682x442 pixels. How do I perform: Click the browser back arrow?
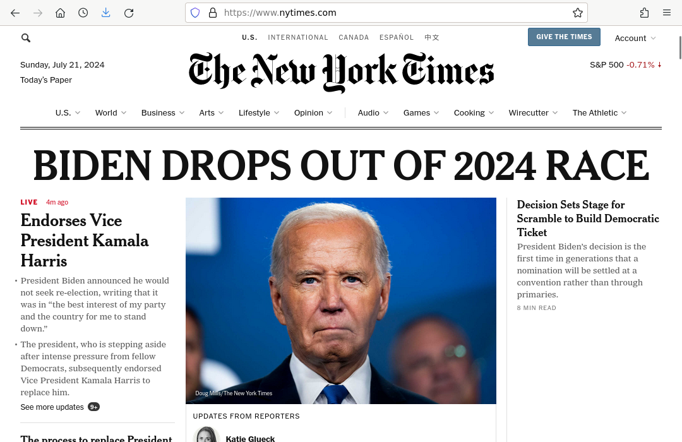coord(15,13)
